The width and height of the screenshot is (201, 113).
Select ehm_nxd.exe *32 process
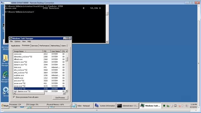pyautogui.click(x=39, y=73)
